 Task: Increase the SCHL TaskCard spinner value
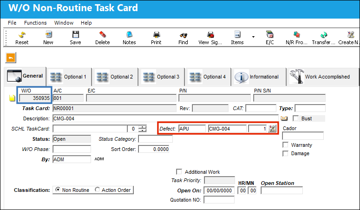(143, 127)
